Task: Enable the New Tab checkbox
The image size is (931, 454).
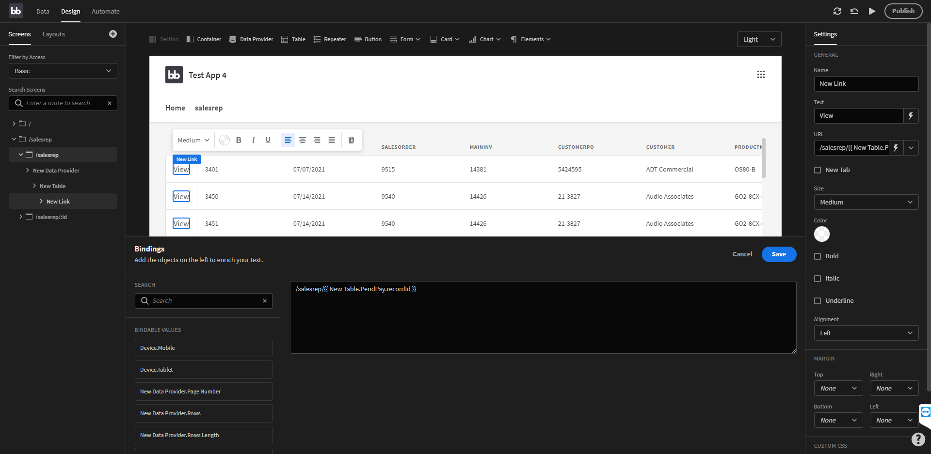Action: pos(818,170)
